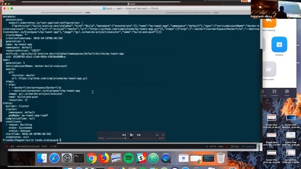The width and height of the screenshot is (301, 169).
Task: Fast-forward the QuickTime recording
Action: [x=139, y=135]
